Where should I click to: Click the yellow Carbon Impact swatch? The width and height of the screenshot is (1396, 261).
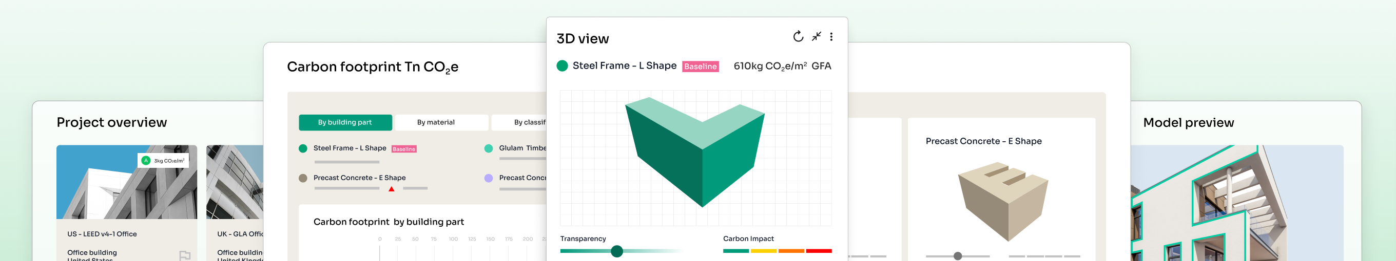click(763, 251)
